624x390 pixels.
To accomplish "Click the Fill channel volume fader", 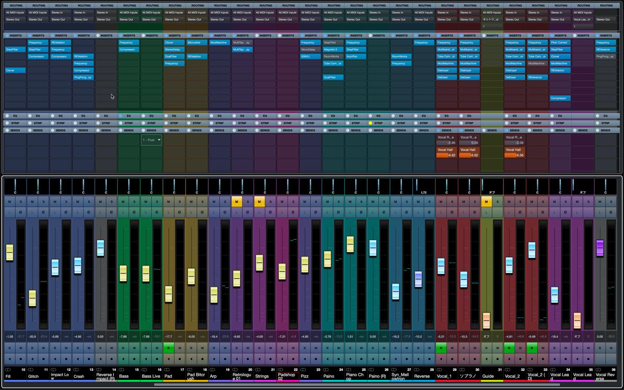I will point(9,252).
